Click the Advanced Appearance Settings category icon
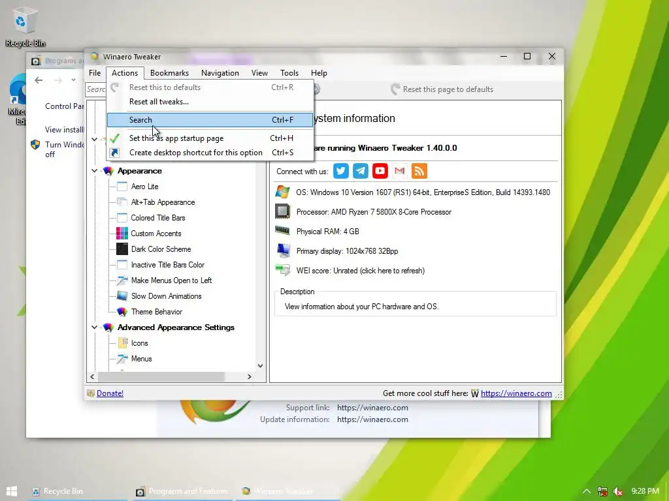This screenshot has height=501, width=669. tap(108, 327)
